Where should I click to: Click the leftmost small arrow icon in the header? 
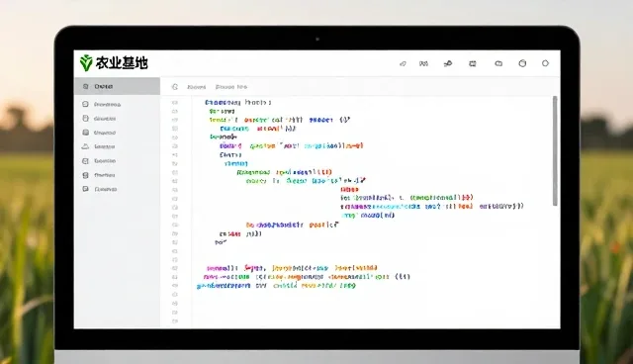click(x=403, y=63)
